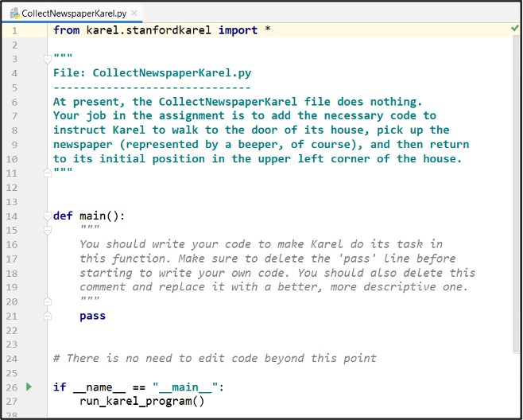This screenshot has width=523, height=420.
Task: Close the CollectNewspaperKarel.py editor tab
Action: pos(134,14)
